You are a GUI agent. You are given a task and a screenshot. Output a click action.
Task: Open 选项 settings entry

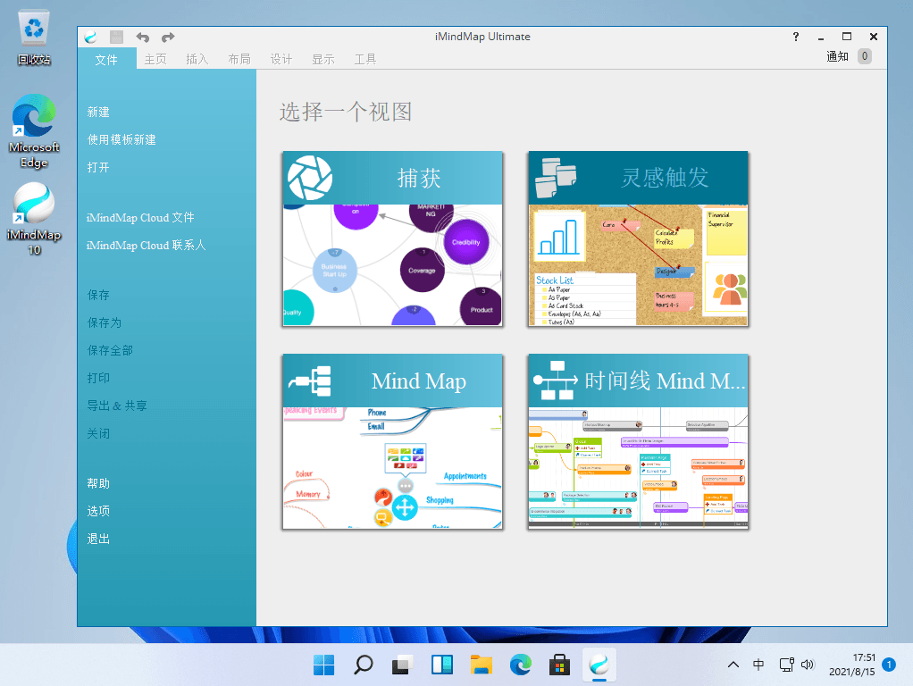pos(98,511)
